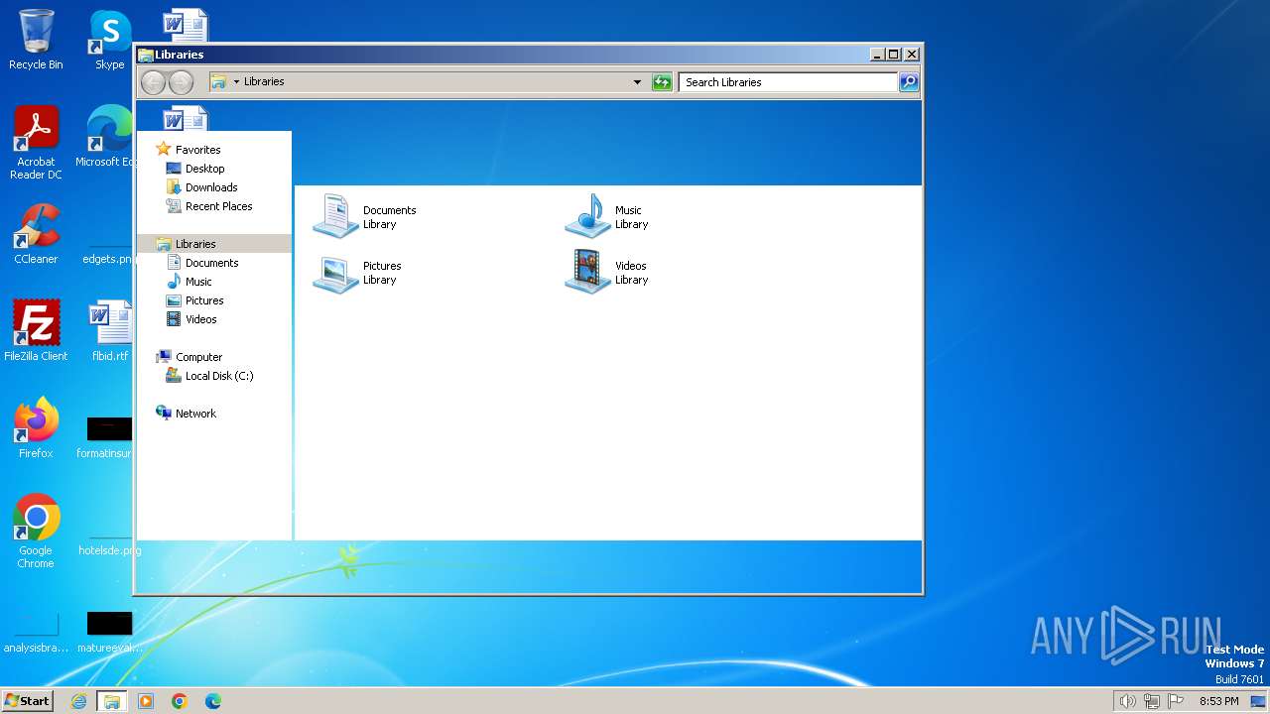Select the Acrobat Reader DC desktop icon
Screen dimensions: 1270x714
point(36,143)
